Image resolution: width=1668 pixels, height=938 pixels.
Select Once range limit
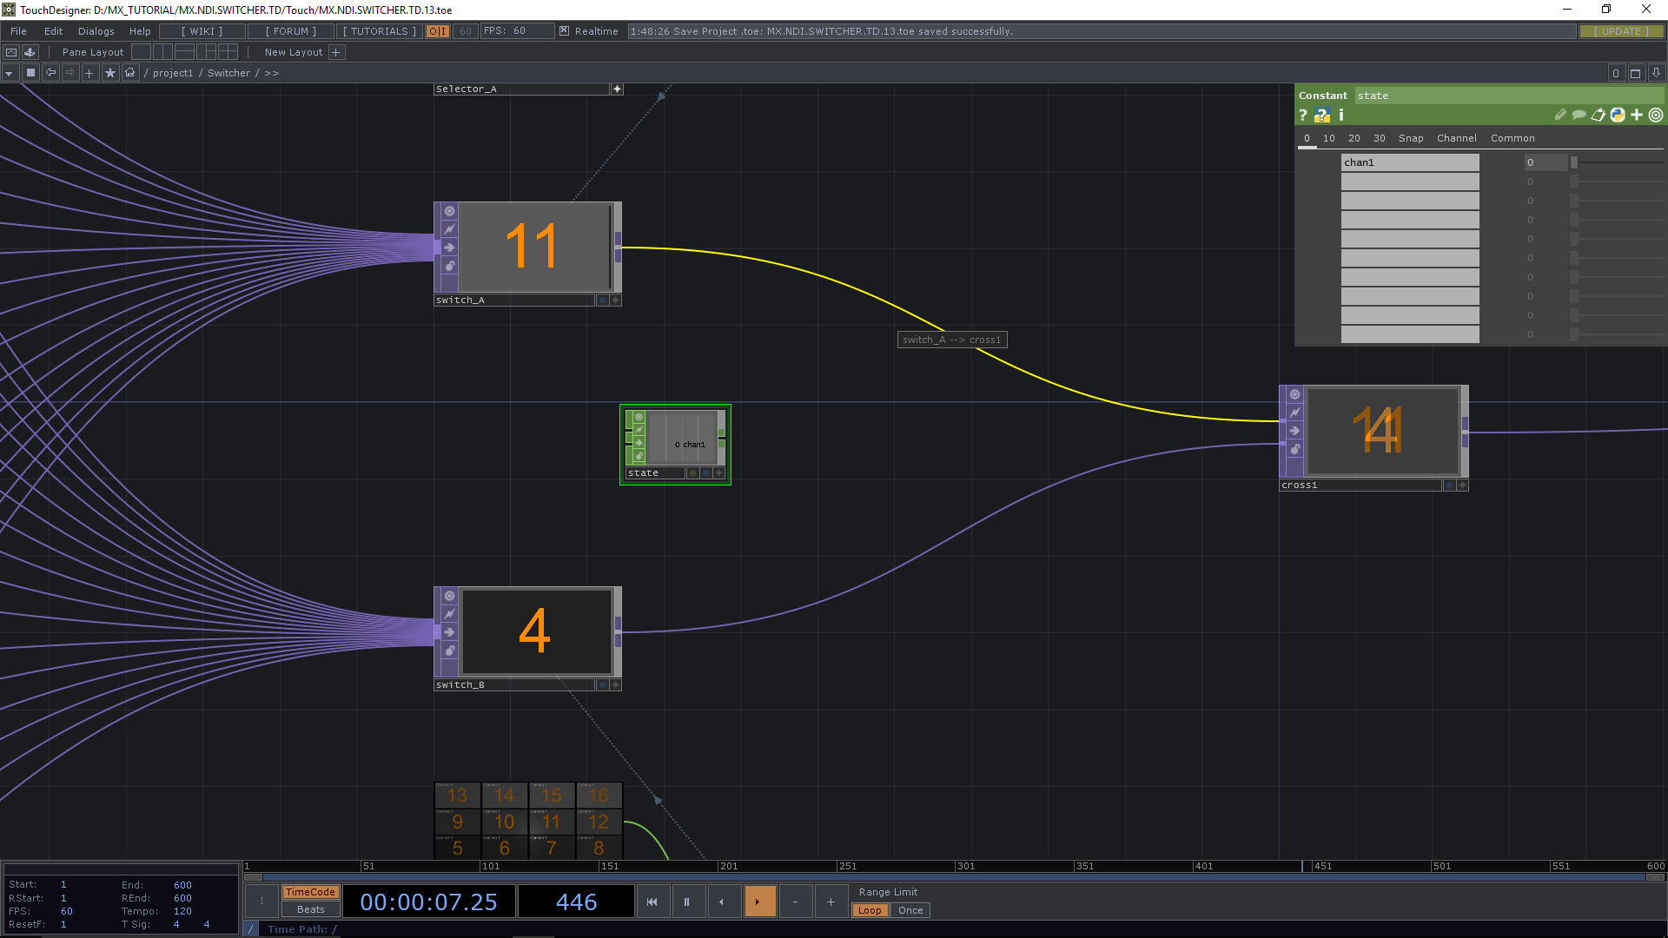point(910,910)
